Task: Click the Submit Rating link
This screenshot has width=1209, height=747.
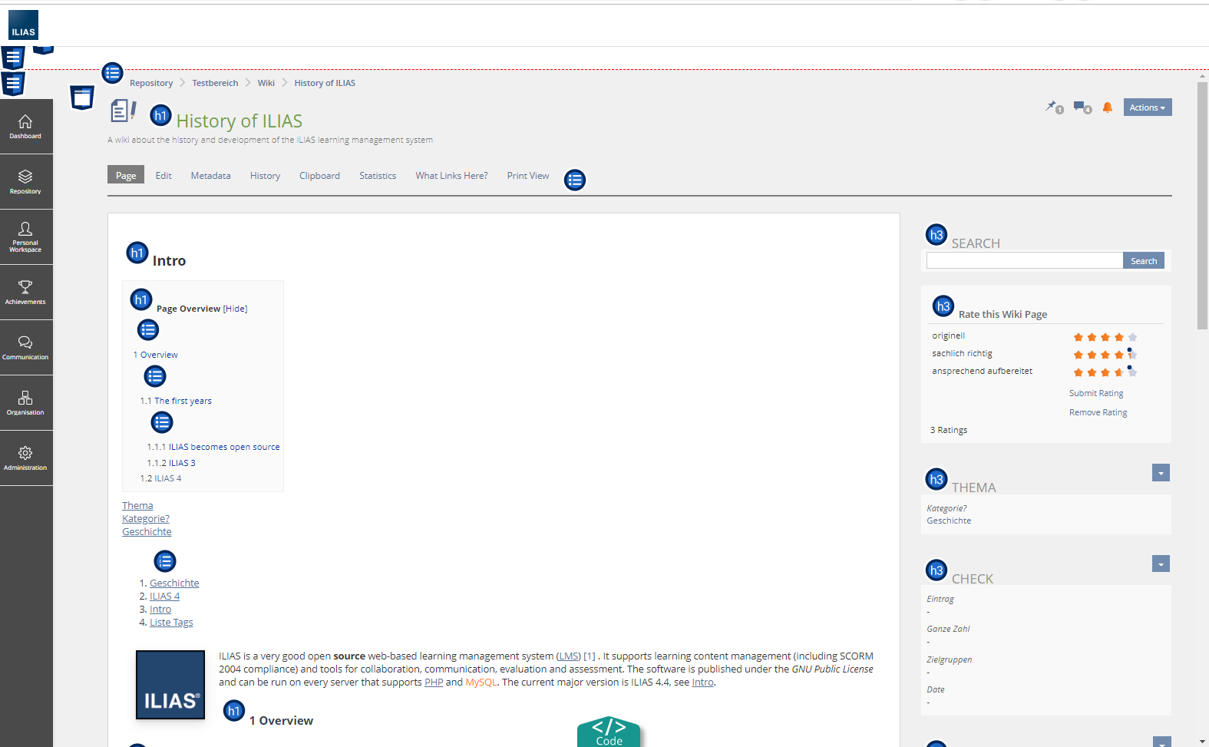Action: (1095, 393)
